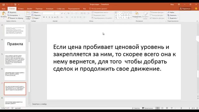
Task: Switch to Normal view in status bar
Action: click(x=158, y=108)
